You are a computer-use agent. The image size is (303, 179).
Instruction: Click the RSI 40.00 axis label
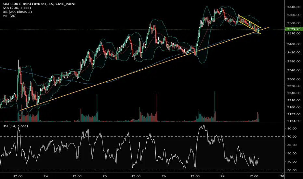point(292,161)
